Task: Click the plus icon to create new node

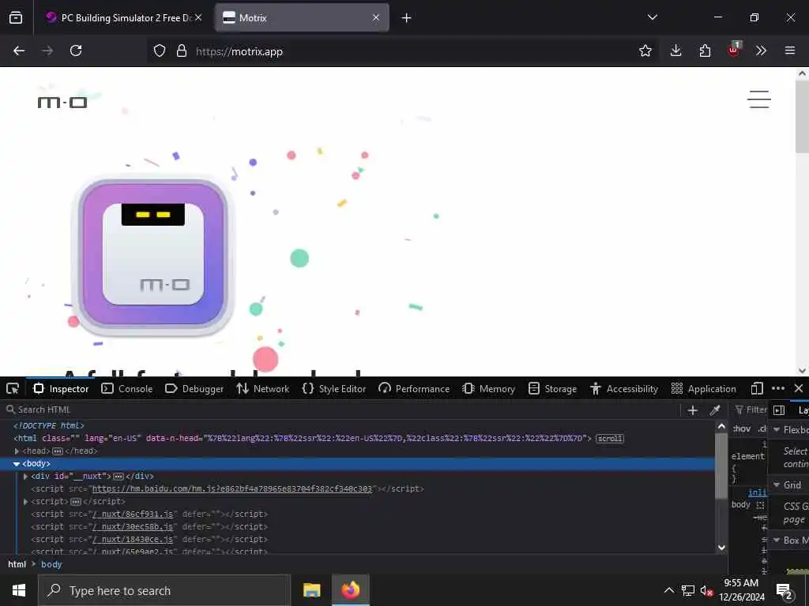Action: 692,410
